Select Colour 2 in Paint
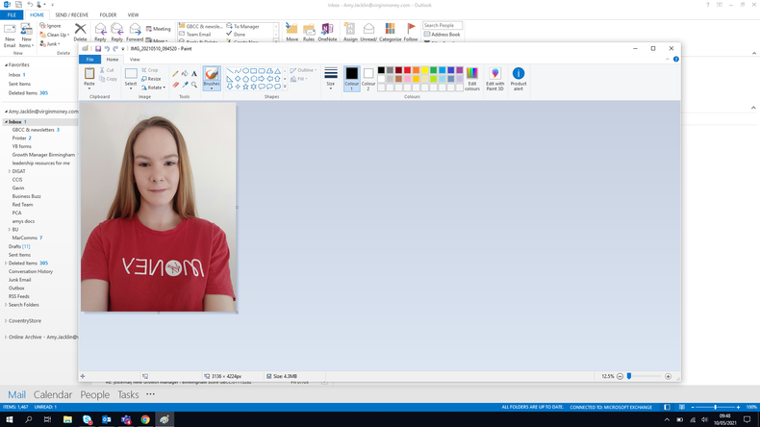The height and width of the screenshot is (427, 760). 368,79
